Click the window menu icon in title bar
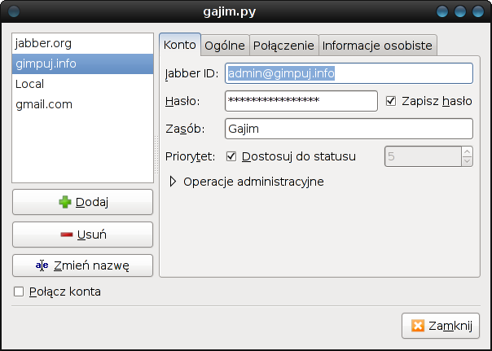492x351 pixels. pyautogui.click(x=13, y=11)
